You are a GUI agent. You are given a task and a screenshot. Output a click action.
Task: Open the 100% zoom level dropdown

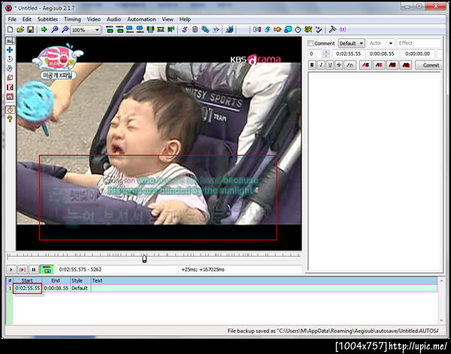(x=86, y=30)
